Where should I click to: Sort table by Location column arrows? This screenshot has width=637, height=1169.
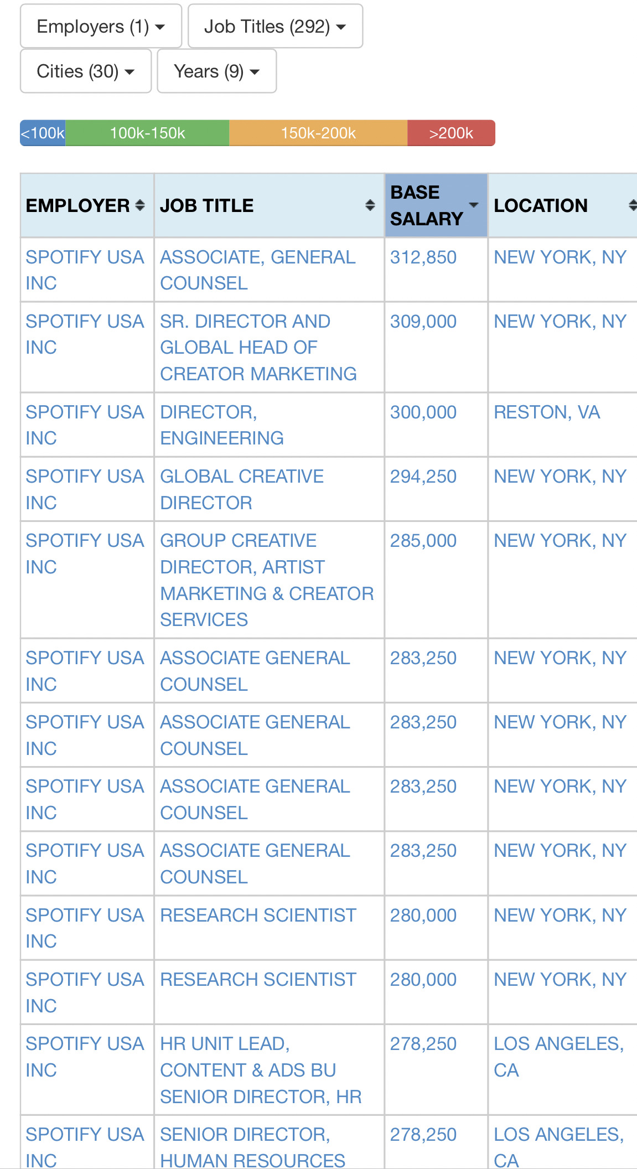click(x=632, y=205)
